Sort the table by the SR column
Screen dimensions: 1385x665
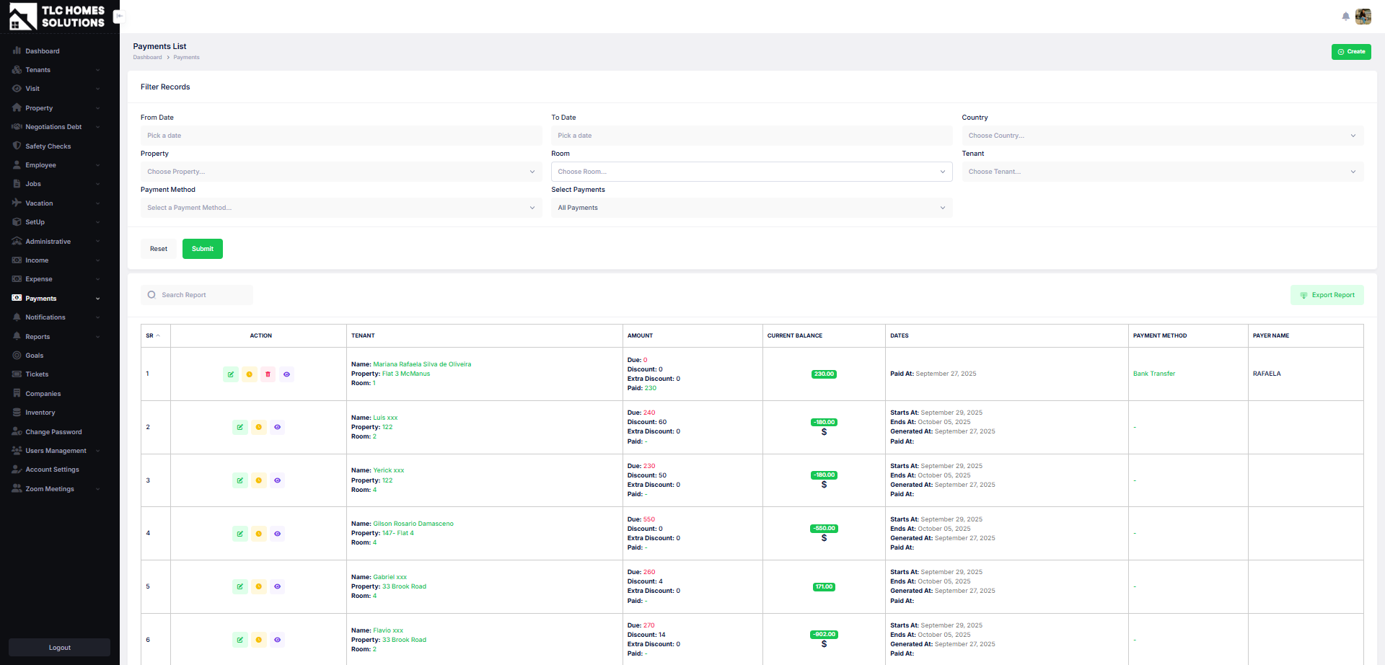click(153, 336)
